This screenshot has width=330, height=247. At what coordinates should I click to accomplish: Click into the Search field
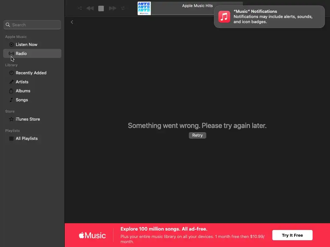pos(32,25)
